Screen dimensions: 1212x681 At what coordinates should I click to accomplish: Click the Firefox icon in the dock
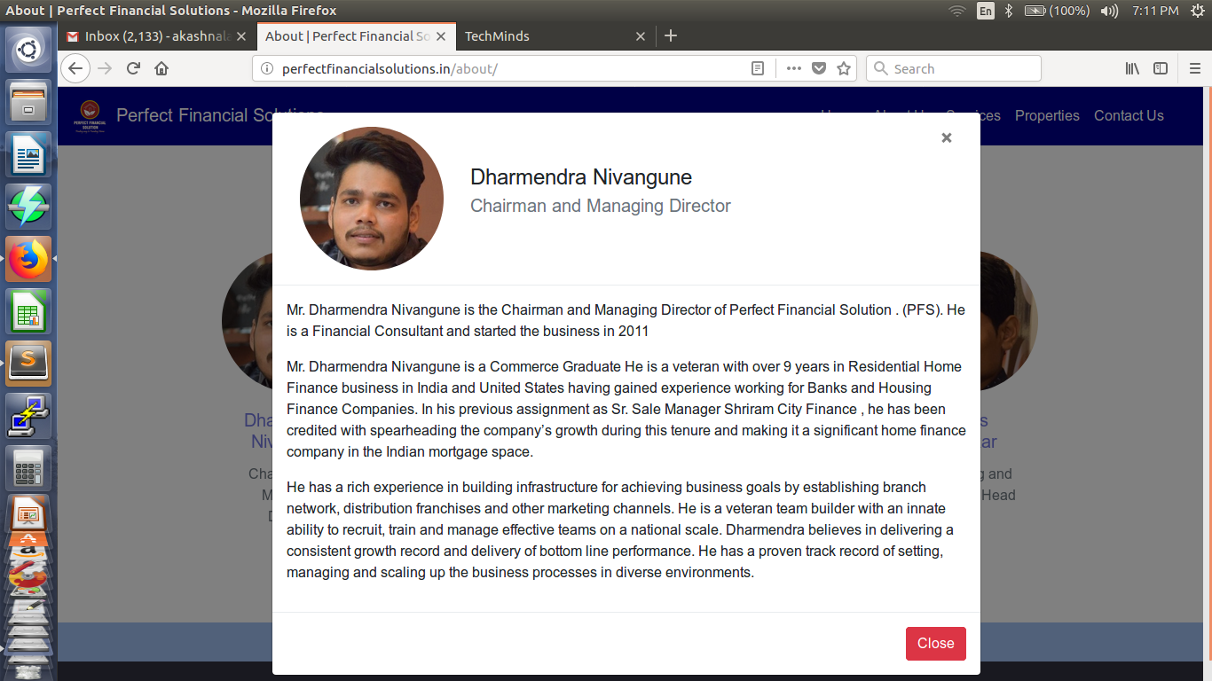tap(29, 259)
